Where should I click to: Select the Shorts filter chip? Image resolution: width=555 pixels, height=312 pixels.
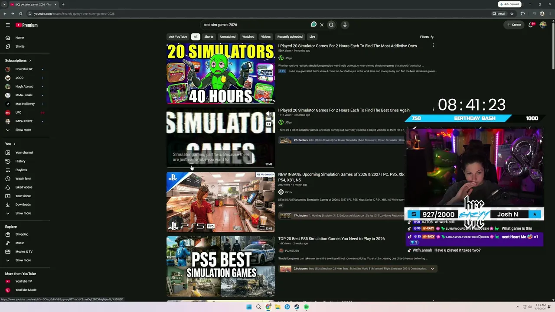point(209,37)
